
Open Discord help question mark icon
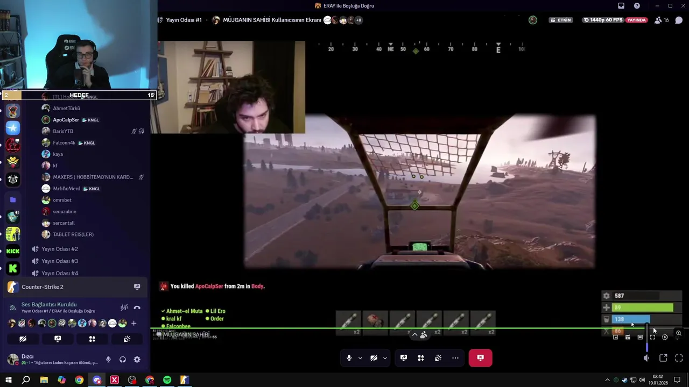coord(637,6)
